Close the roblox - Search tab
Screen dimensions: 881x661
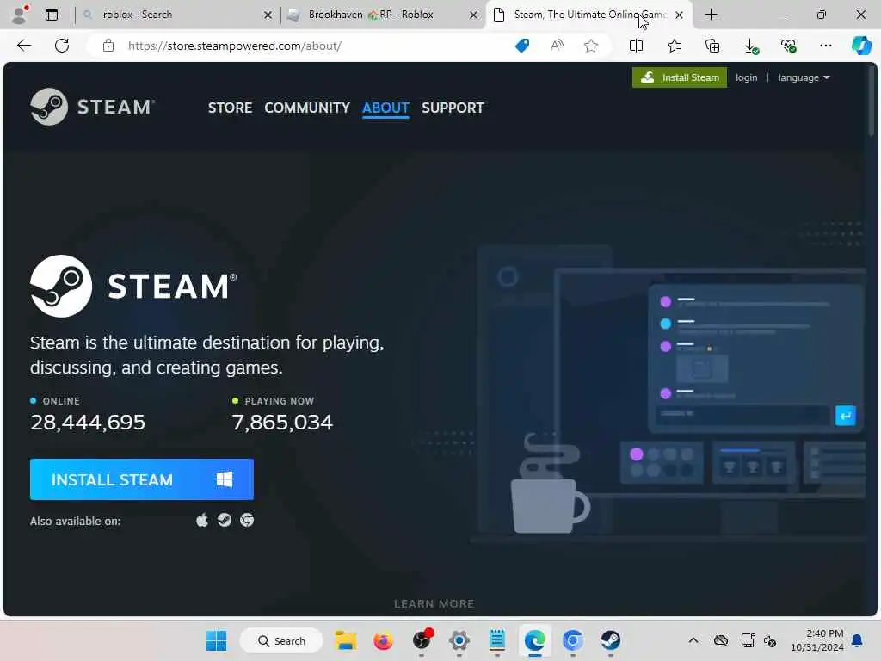pyautogui.click(x=268, y=15)
